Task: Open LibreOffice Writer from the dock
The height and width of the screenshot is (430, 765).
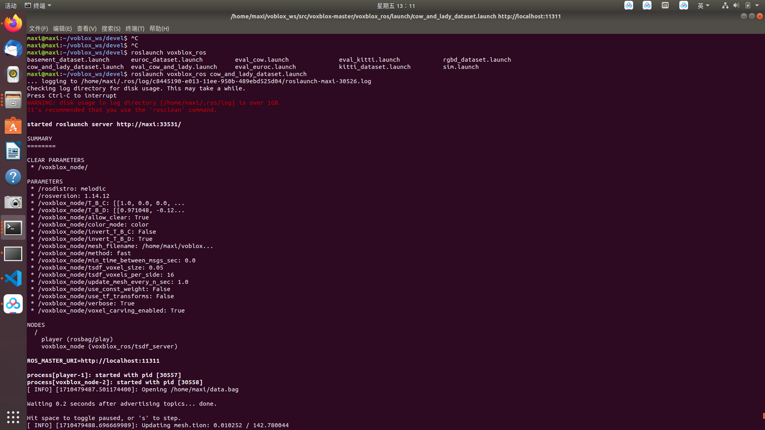Action: pos(13,151)
